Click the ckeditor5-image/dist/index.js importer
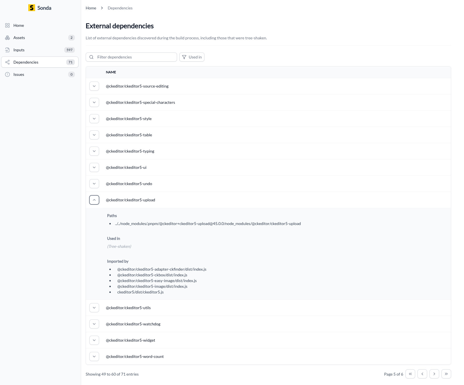The width and height of the screenshot is (464, 385). click(x=152, y=286)
